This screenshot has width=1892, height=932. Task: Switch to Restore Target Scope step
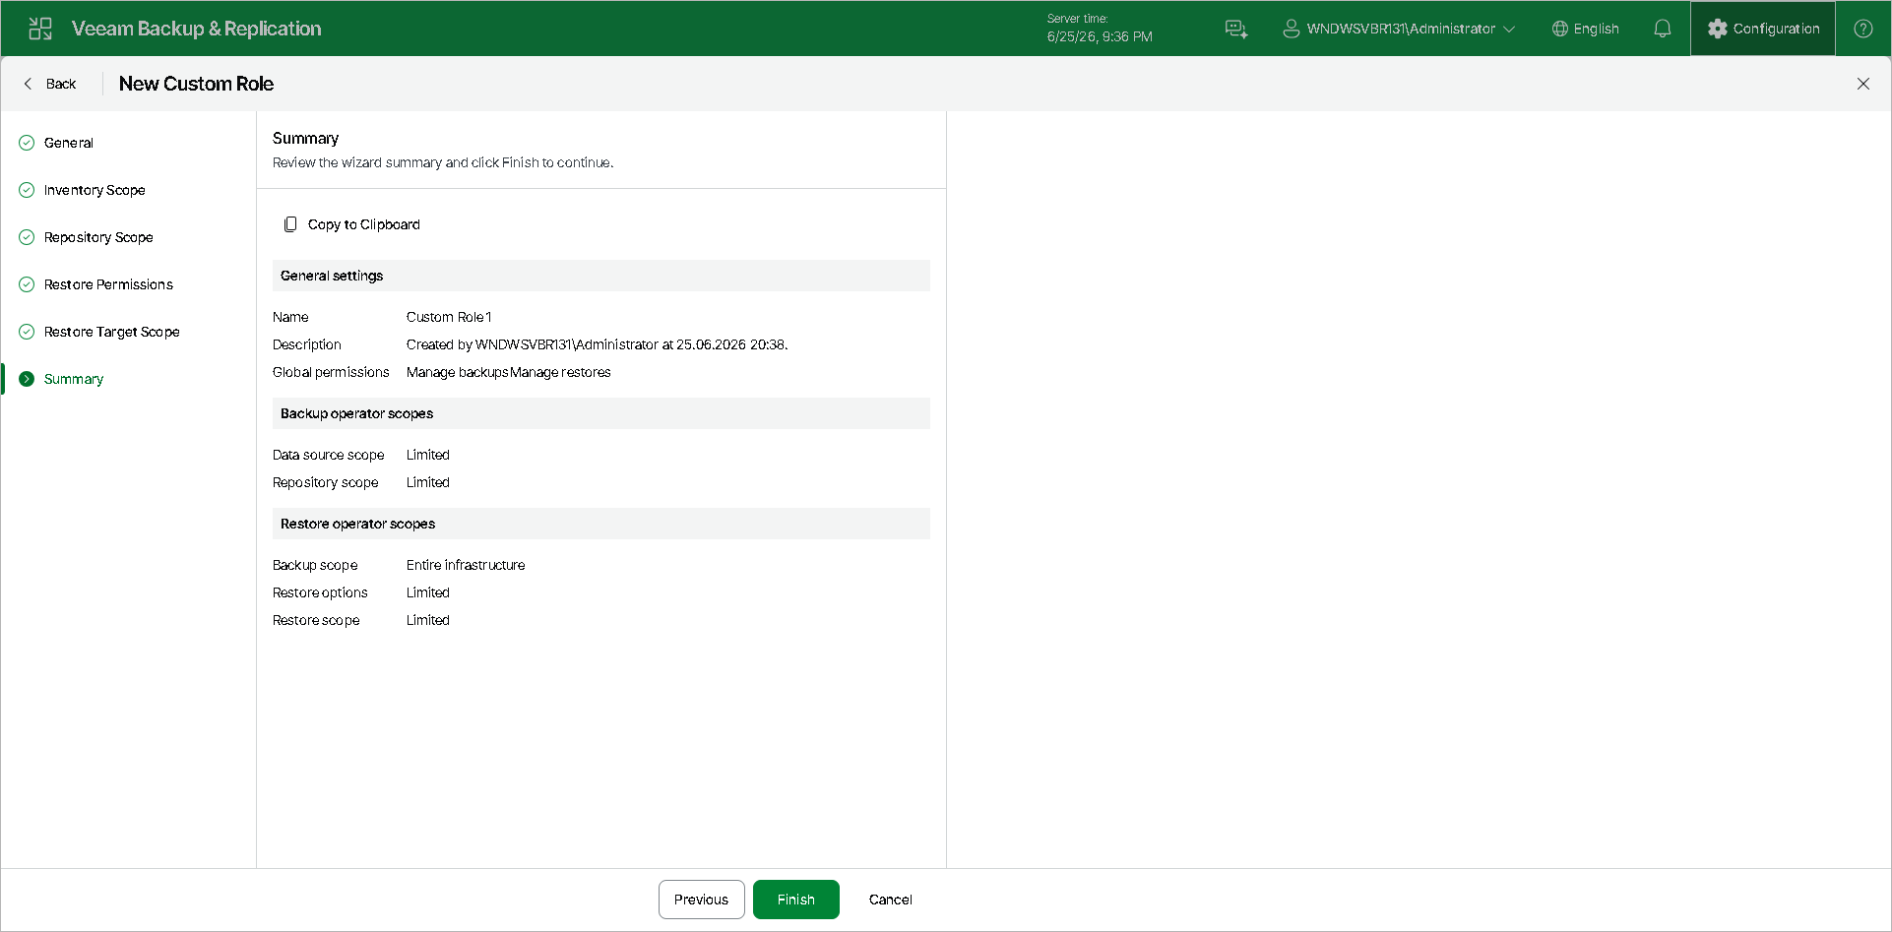[111, 332]
